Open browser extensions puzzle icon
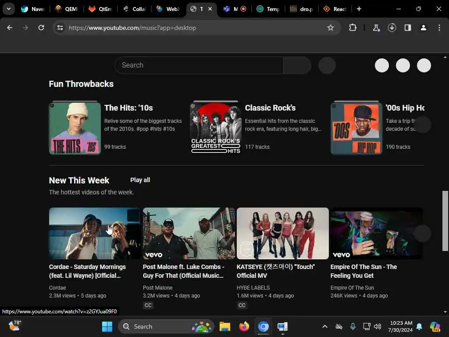The height and width of the screenshot is (337, 449). (353, 28)
